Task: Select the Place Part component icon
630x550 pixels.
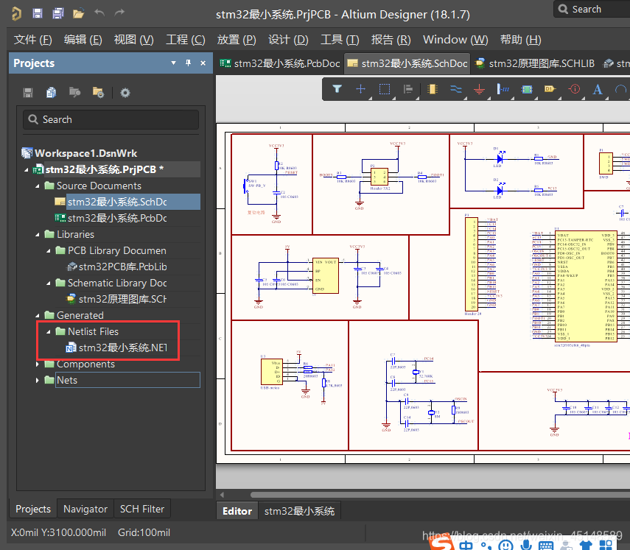Action: (432, 89)
